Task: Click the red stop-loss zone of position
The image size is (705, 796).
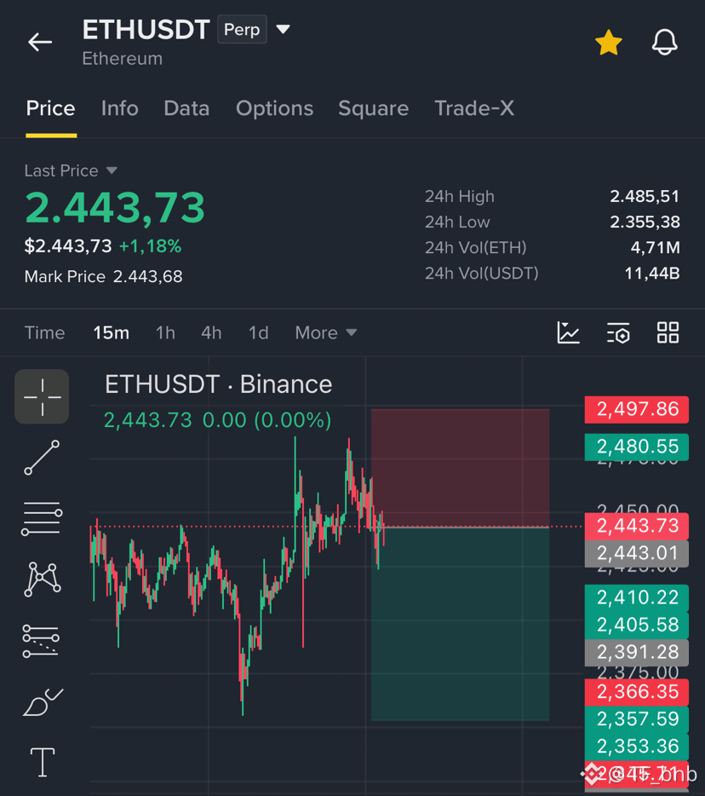Action: (460, 468)
